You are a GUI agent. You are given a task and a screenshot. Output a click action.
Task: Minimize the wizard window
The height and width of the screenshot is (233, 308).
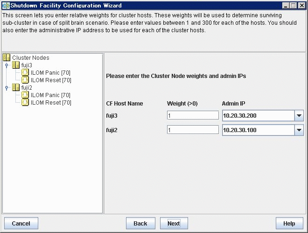coord(286,6)
